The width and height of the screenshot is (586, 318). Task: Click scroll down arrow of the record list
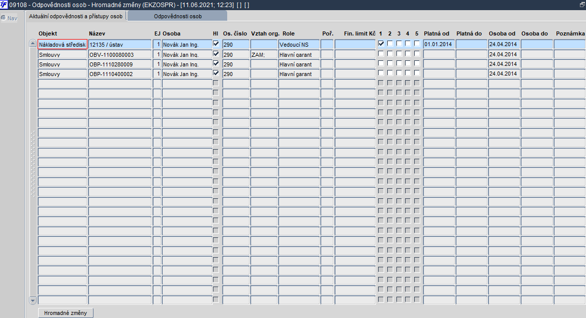click(x=33, y=300)
